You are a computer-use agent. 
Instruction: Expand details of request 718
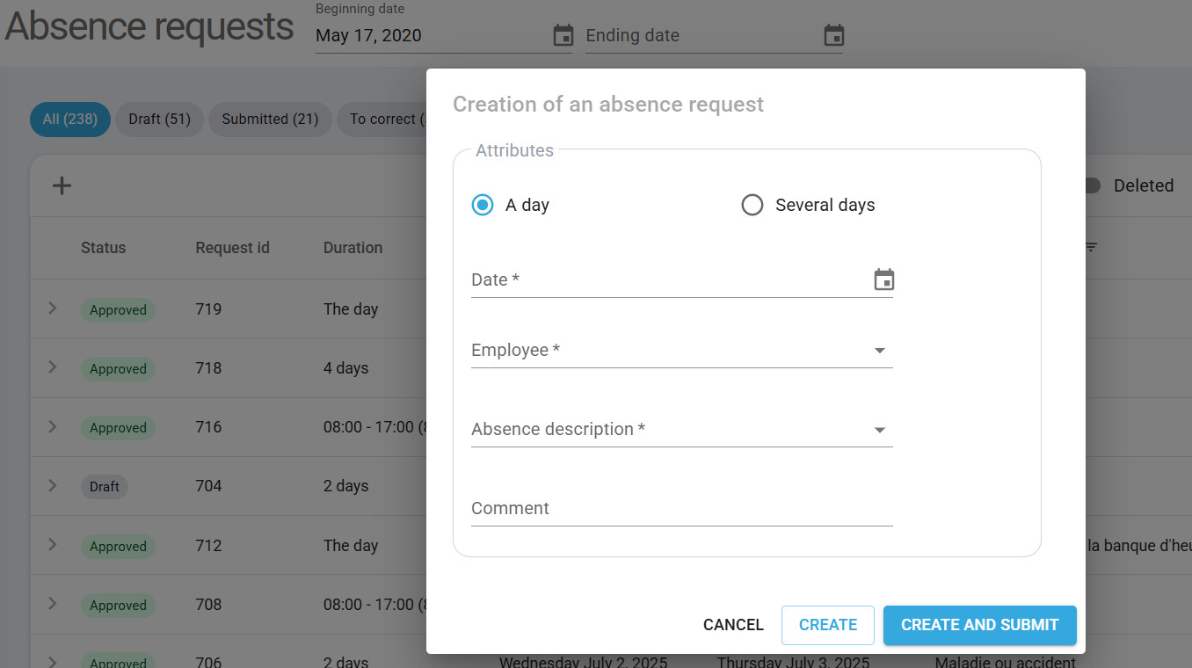click(52, 368)
